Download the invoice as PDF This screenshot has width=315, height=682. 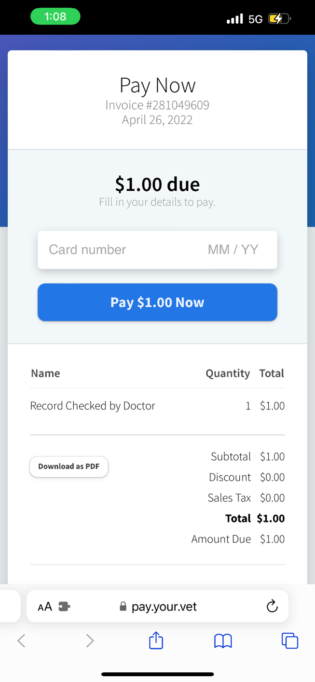(69, 467)
